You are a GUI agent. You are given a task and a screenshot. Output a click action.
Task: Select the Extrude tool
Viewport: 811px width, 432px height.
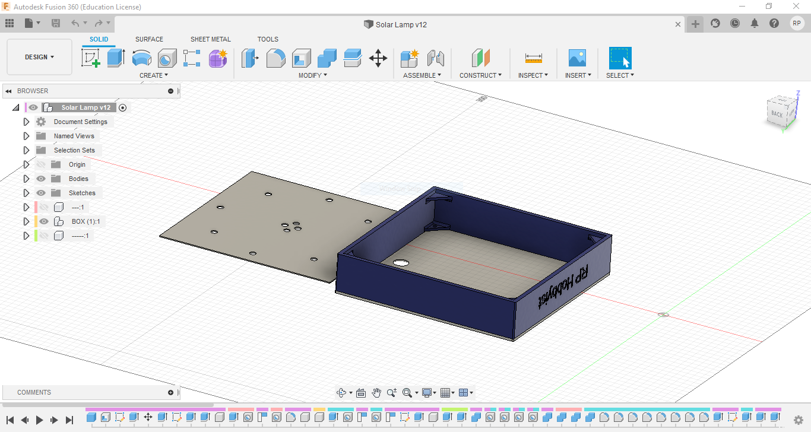(116, 58)
